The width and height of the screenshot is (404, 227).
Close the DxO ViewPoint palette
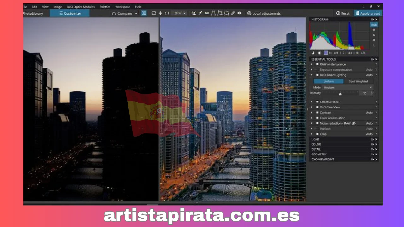pyautogui.click(x=376, y=160)
